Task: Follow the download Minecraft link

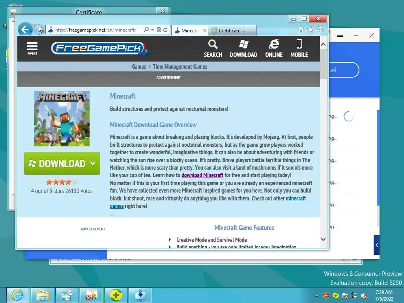Action: click(x=202, y=175)
